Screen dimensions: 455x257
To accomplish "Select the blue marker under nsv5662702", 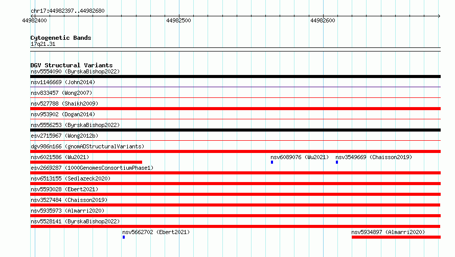I will pyautogui.click(x=124, y=237).
